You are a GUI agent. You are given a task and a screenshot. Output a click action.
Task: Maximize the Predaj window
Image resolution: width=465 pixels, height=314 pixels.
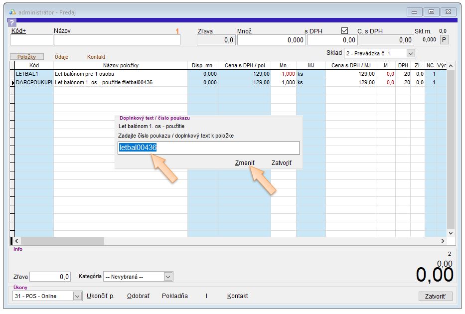431,12
